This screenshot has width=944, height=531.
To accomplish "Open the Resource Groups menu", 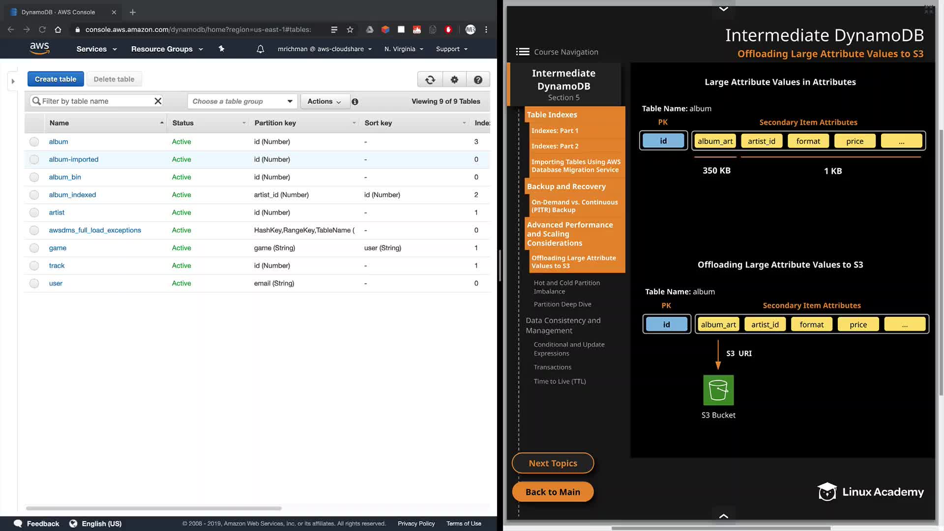I will click(x=167, y=49).
